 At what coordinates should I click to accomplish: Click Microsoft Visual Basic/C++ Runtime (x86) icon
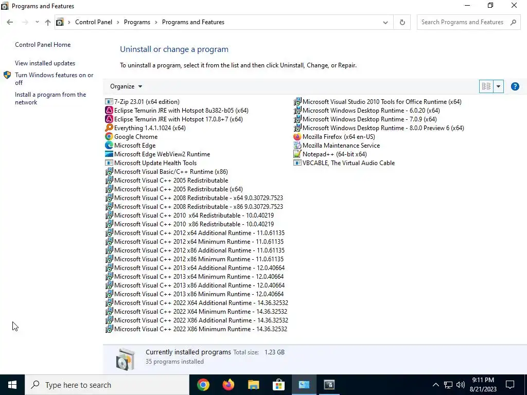(x=109, y=171)
